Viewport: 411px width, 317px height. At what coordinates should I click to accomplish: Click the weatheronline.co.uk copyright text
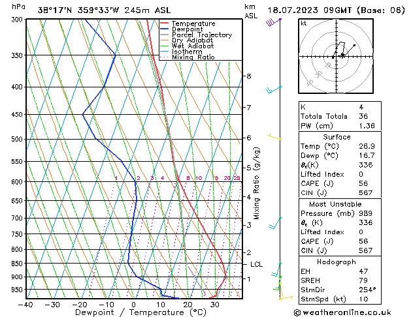click(x=342, y=312)
